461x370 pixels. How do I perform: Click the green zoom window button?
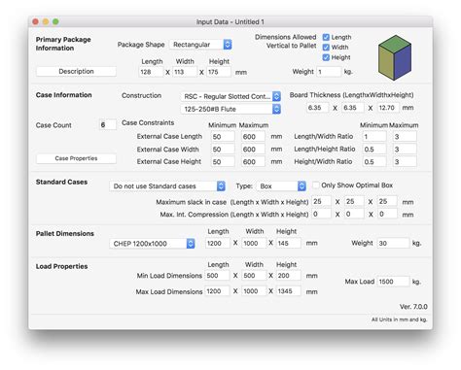tap(55, 21)
